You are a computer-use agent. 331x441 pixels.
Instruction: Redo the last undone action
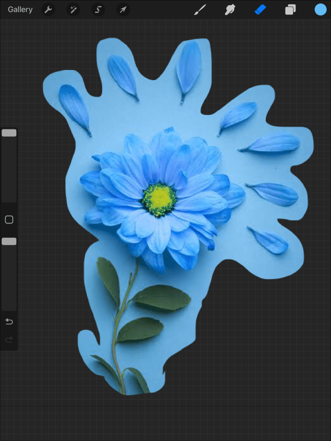tap(9, 340)
